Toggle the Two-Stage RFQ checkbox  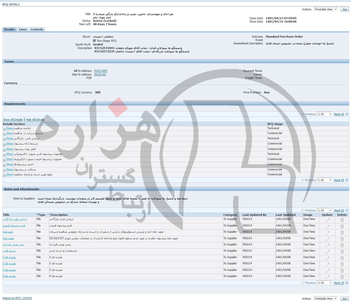pos(94,41)
